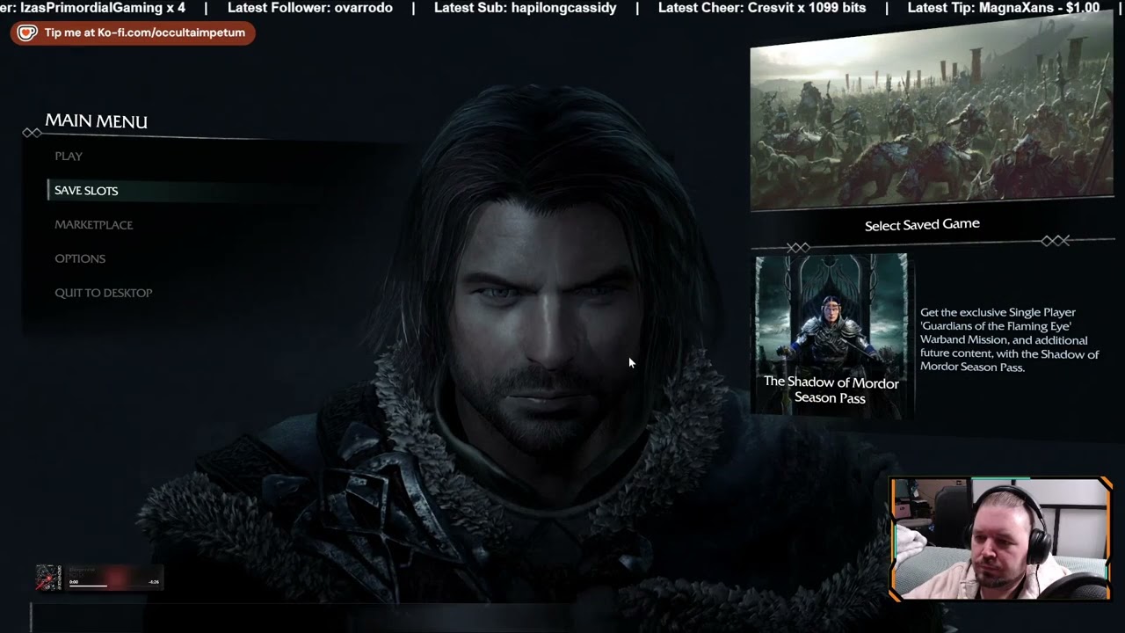Click the Latest Sub: hapilongcassidy ticker text

(x=526, y=8)
